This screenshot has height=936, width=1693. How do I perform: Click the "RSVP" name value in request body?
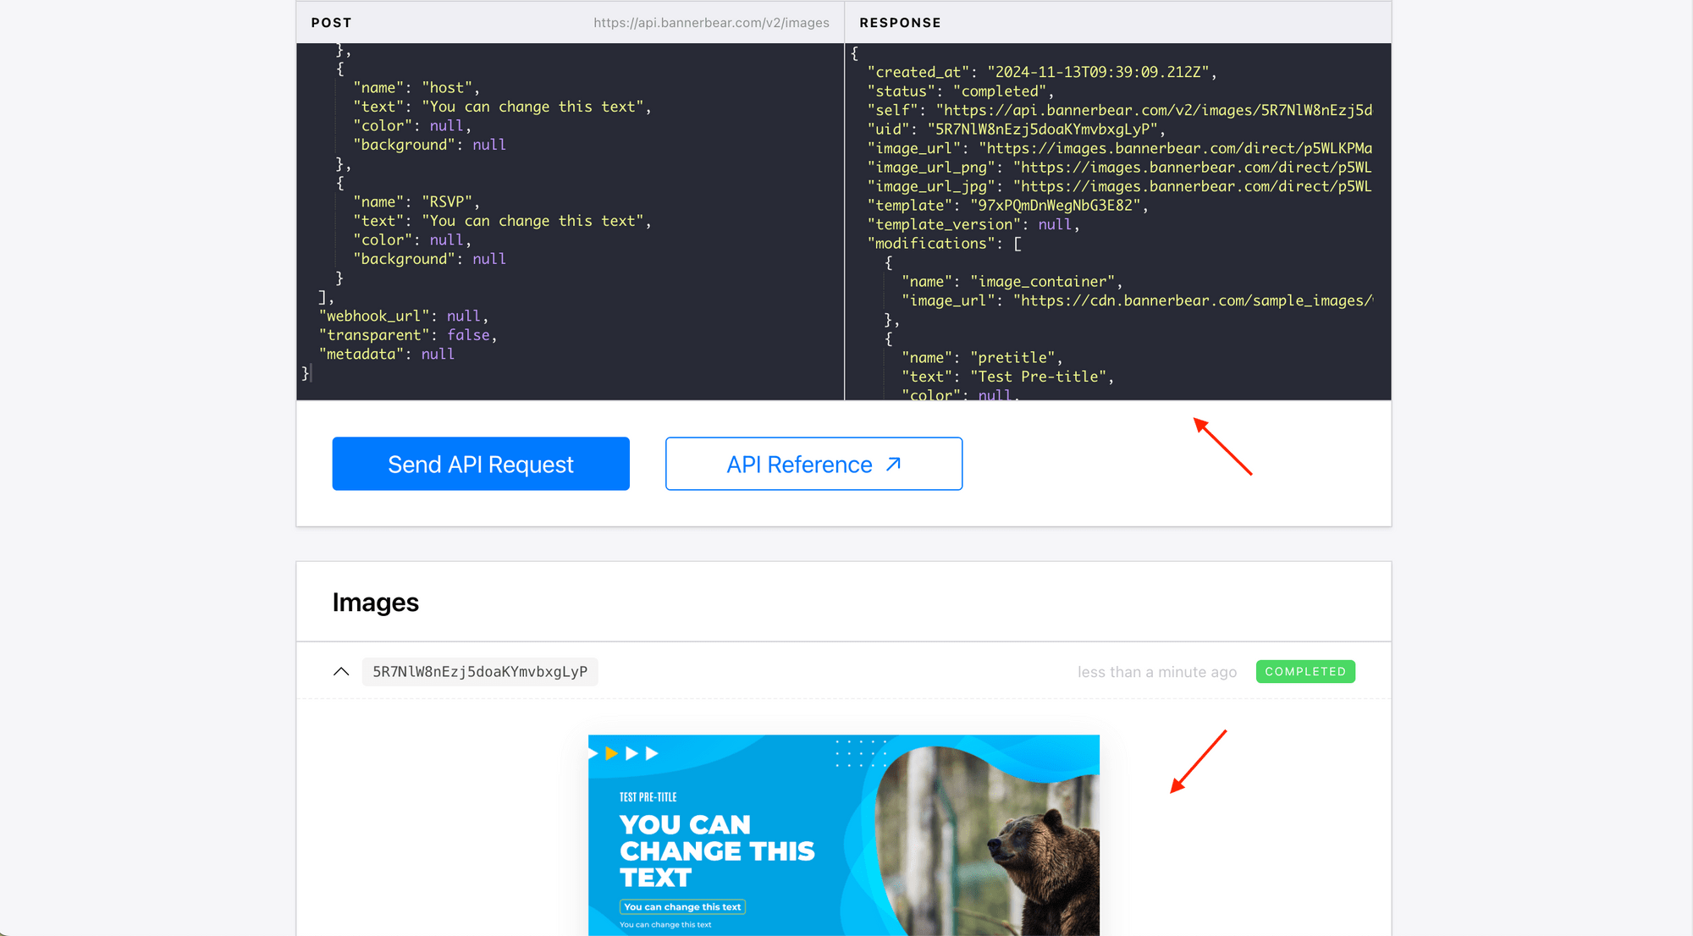[446, 202]
